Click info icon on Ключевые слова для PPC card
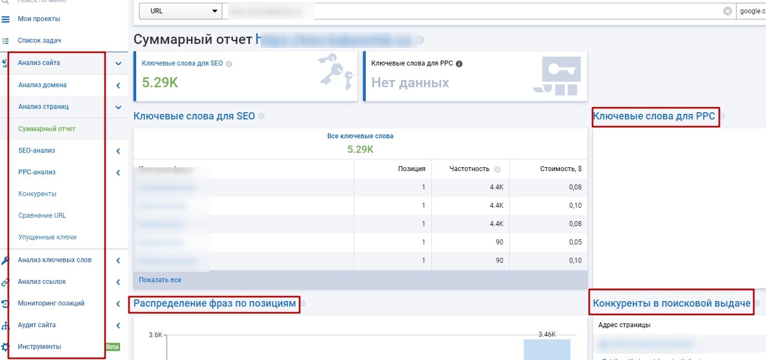Image resolution: width=766 pixels, height=360 pixels. (x=459, y=64)
